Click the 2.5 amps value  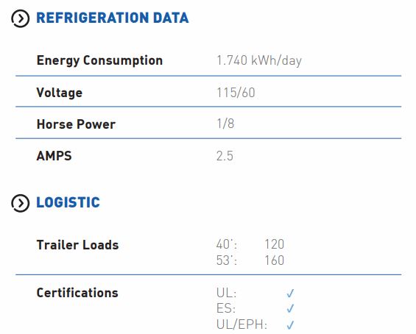point(225,156)
